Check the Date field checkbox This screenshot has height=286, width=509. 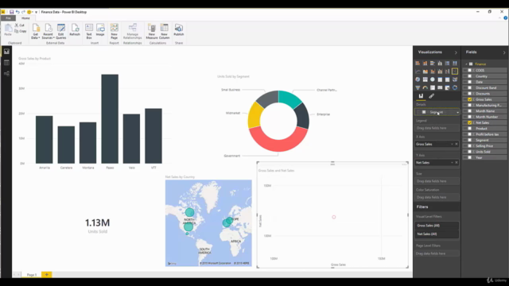coord(469,82)
